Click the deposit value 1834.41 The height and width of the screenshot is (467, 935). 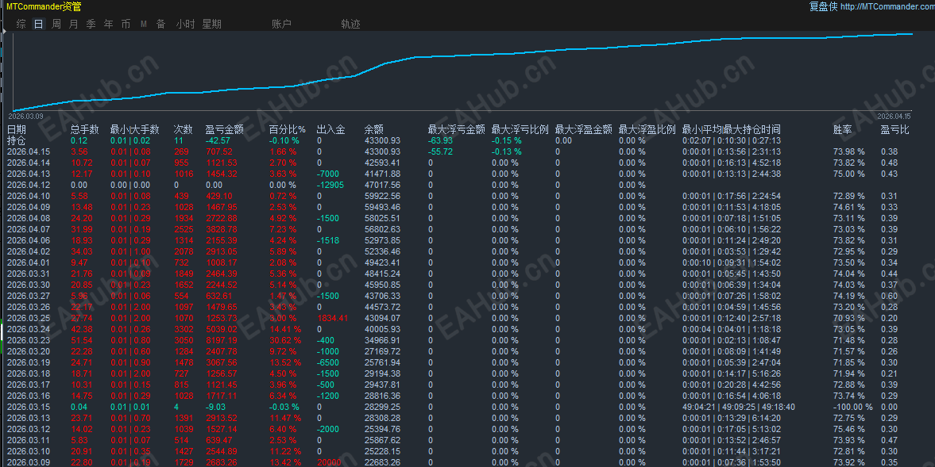click(x=333, y=318)
